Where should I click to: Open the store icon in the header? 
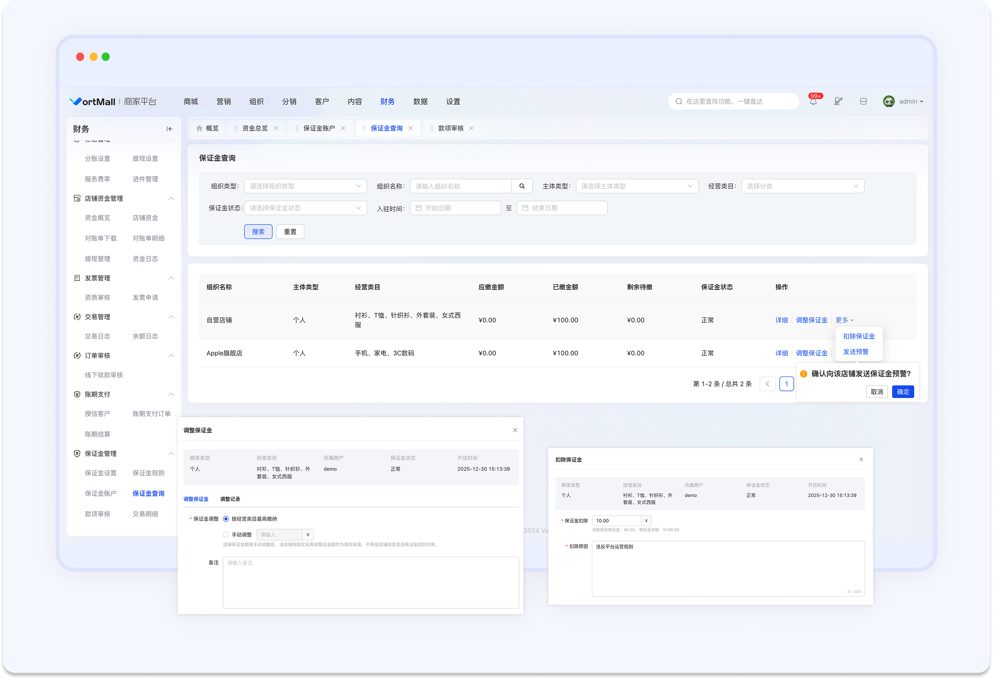[863, 101]
